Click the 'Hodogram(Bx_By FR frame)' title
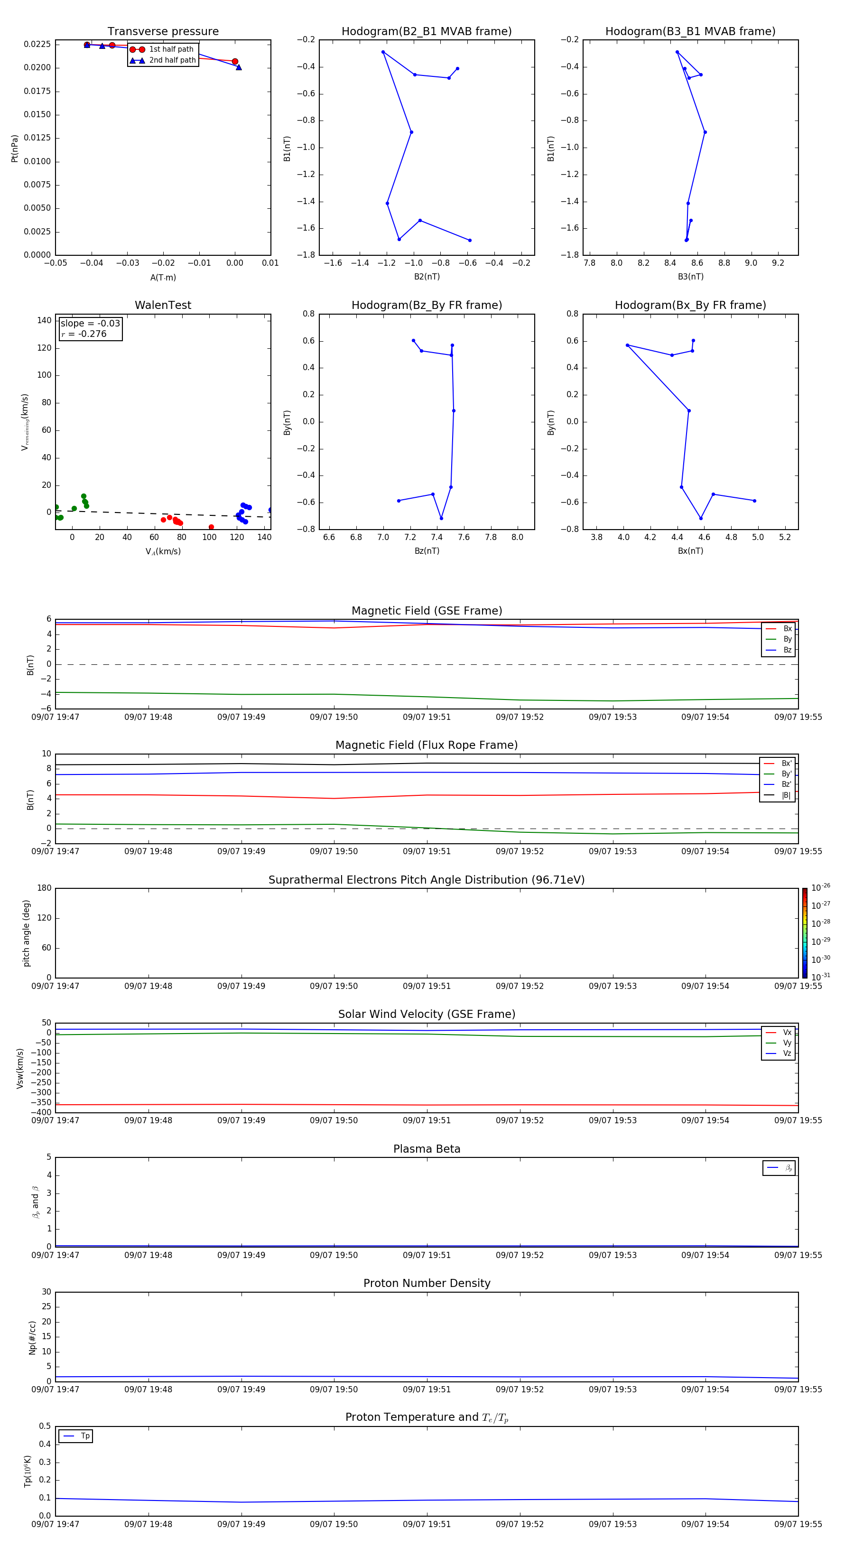 point(690,305)
